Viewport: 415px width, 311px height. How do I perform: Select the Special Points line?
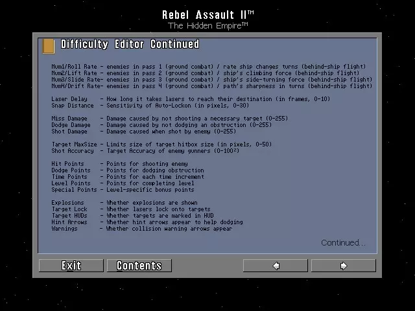[123, 190]
